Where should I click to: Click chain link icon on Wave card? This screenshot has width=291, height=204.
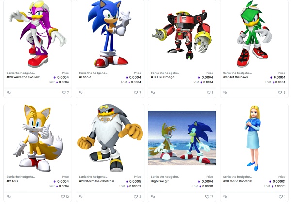(x=8, y=93)
